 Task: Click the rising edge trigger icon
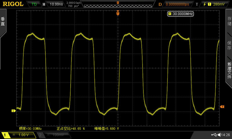pos(205,4)
